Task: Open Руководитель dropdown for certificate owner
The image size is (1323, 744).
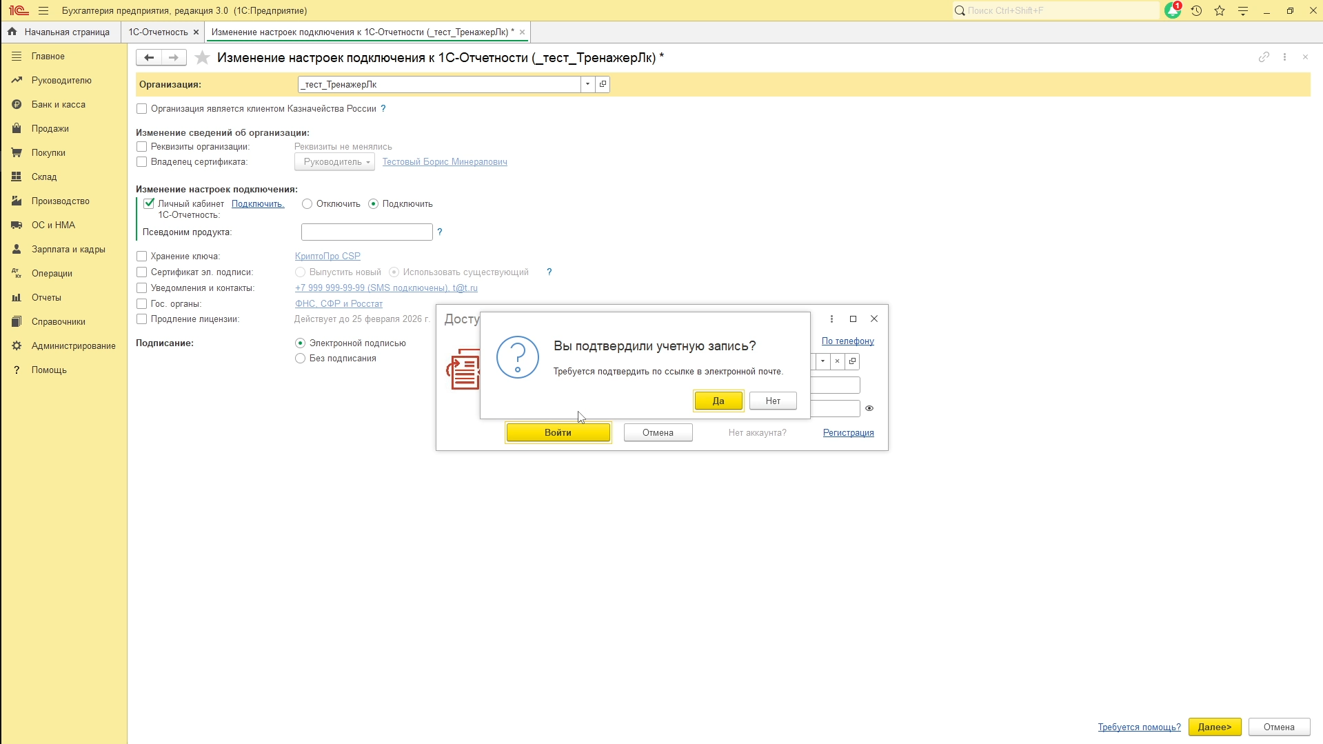Action: [334, 161]
